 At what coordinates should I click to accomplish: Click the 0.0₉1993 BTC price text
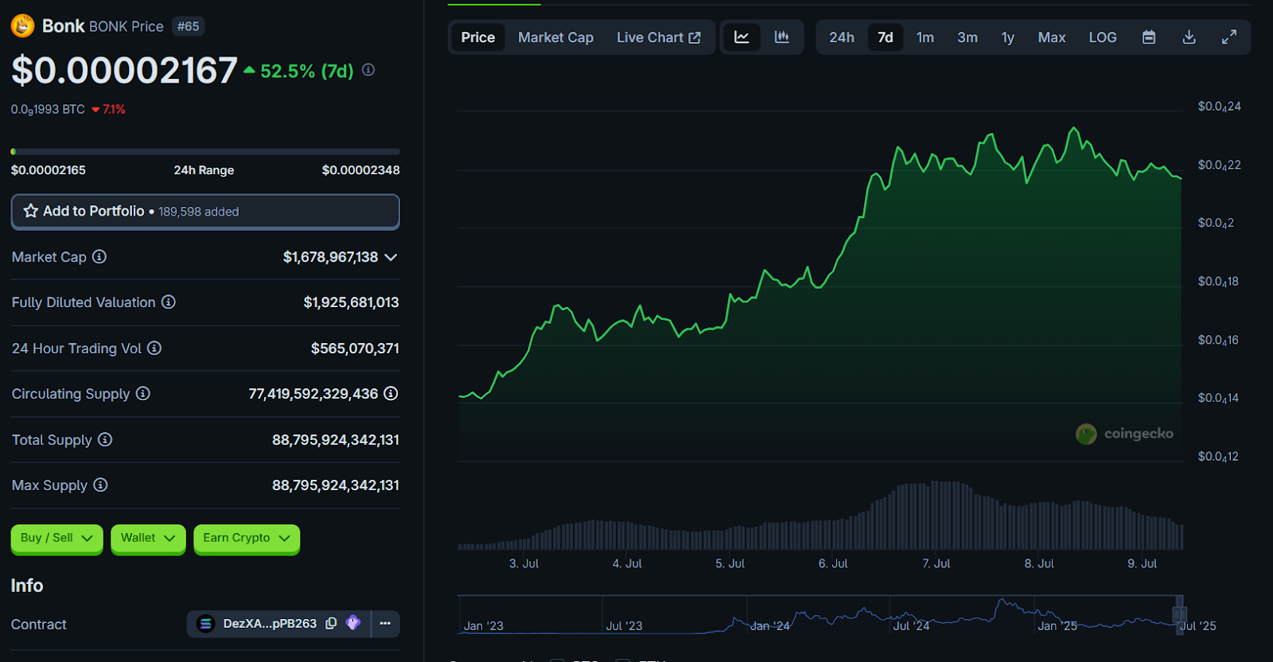point(48,110)
